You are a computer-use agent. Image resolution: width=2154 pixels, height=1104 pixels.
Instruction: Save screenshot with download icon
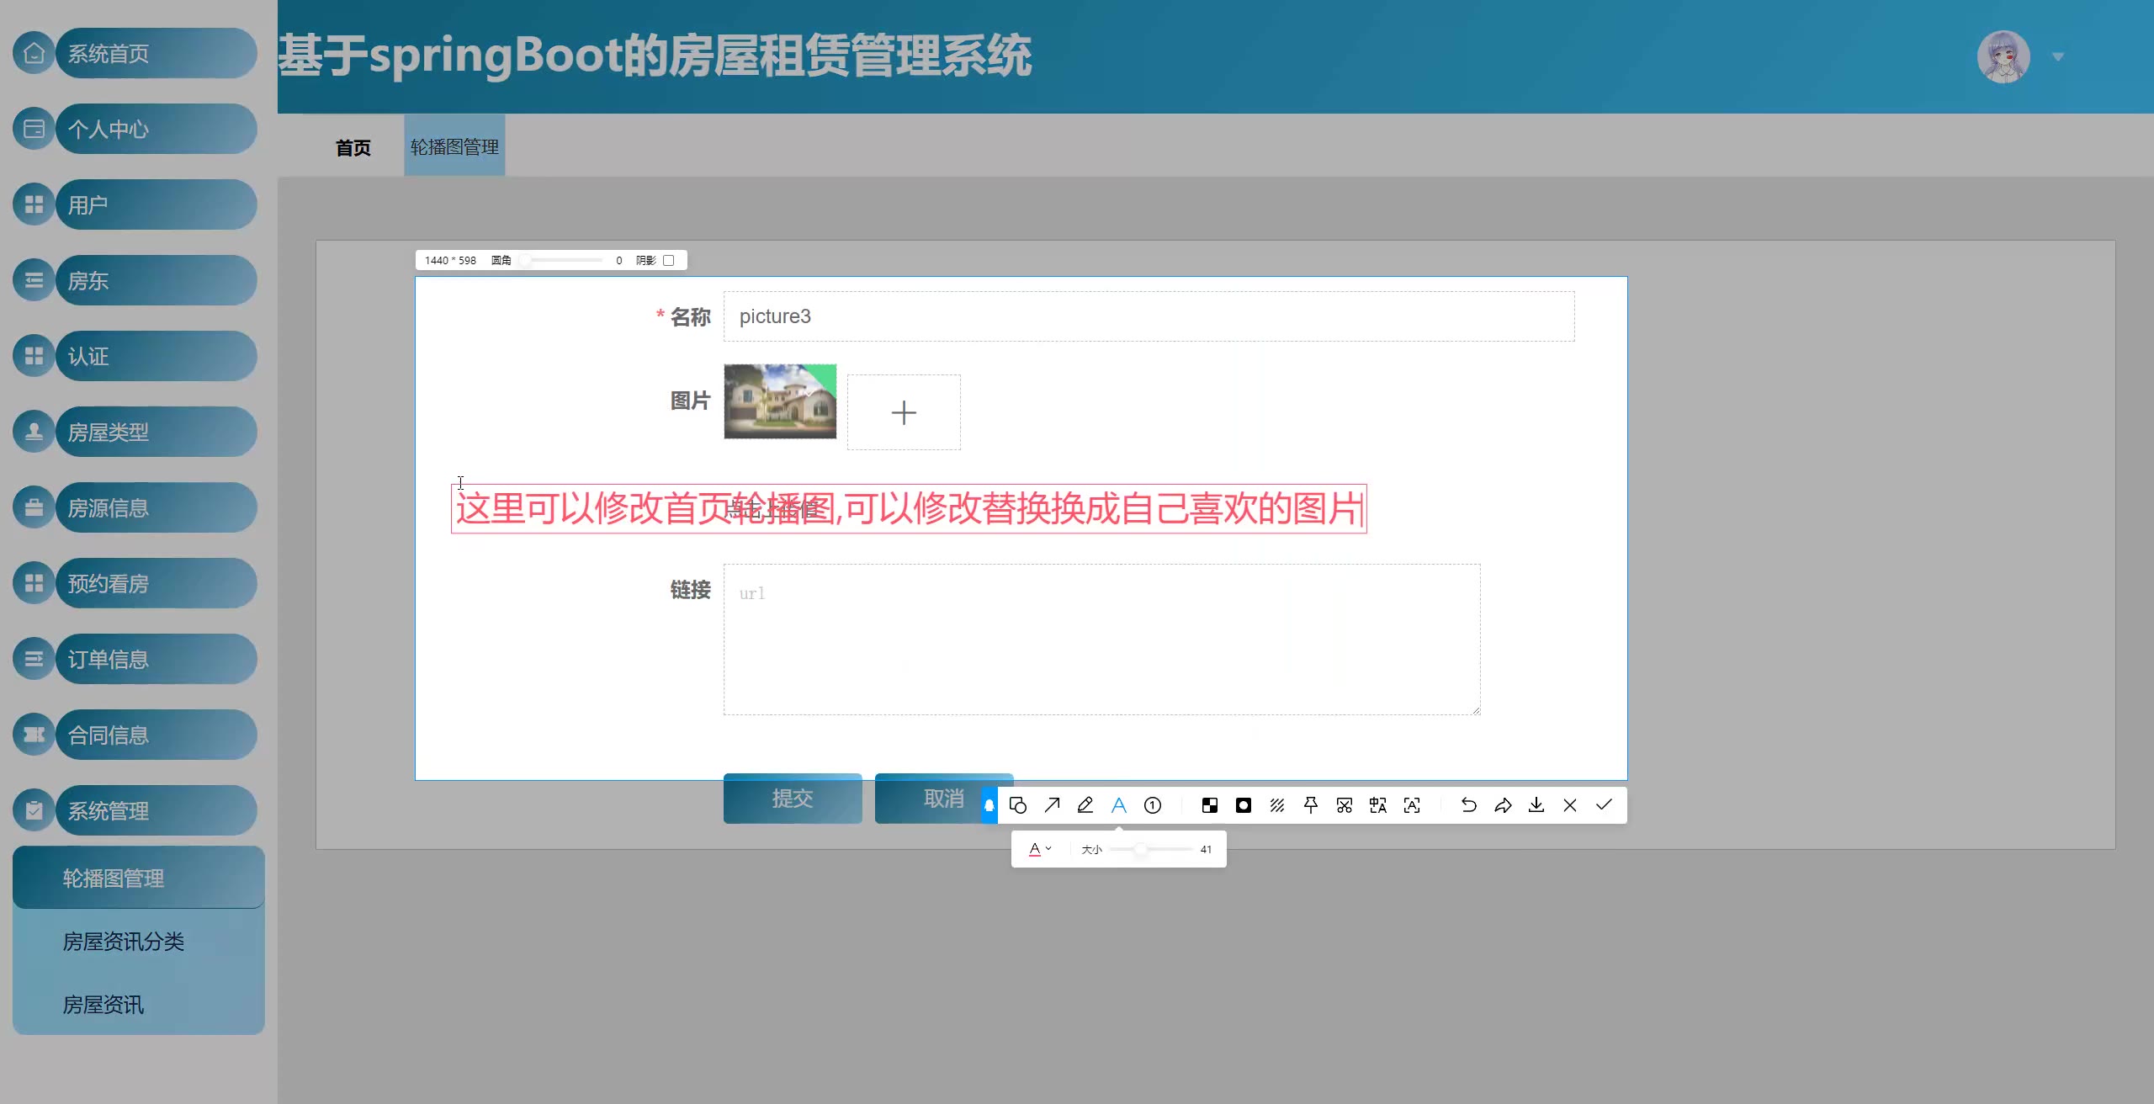pyautogui.click(x=1536, y=805)
